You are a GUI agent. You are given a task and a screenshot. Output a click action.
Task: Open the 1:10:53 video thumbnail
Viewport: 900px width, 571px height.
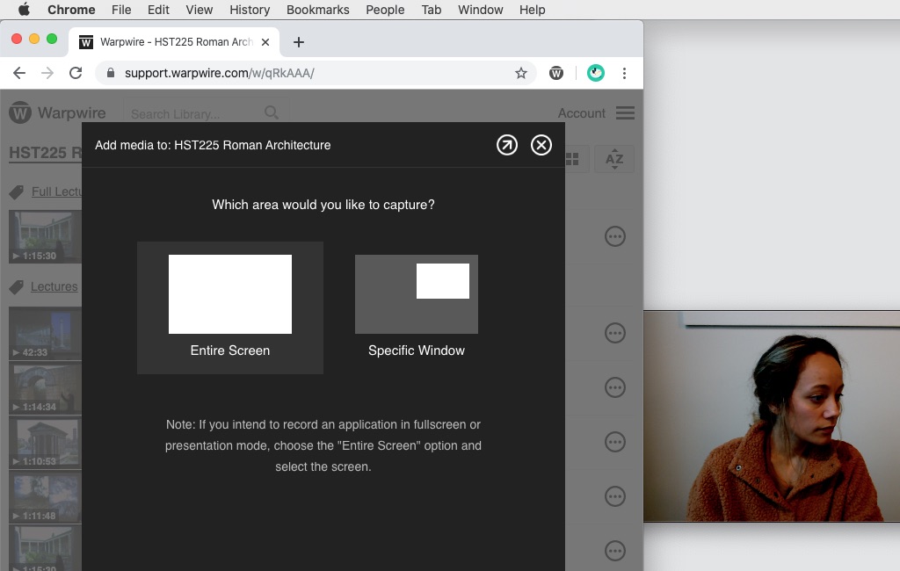(46, 443)
